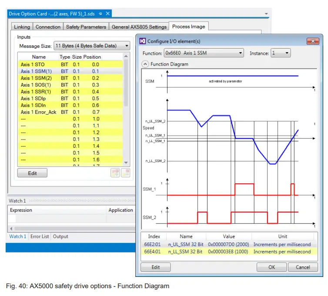Select the 66E2:01 n_UL_SSM parameter row
328x296 pixels.
tap(229, 244)
